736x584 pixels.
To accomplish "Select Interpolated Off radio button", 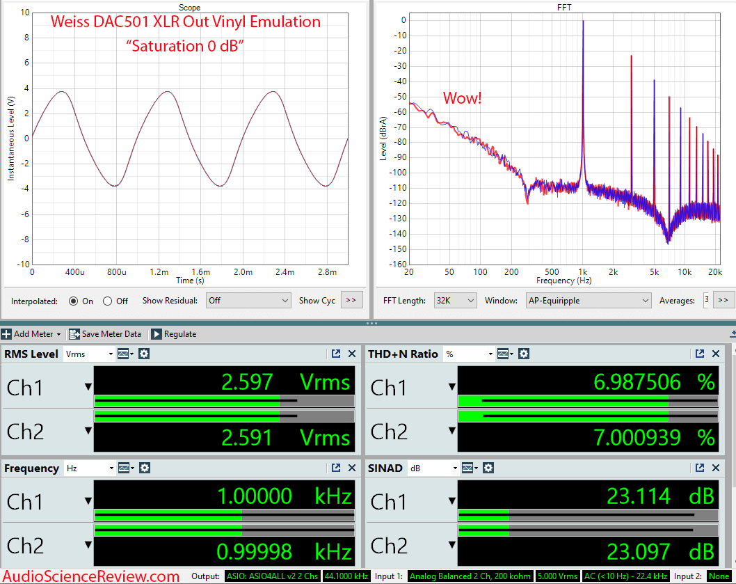I will [x=108, y=301].
